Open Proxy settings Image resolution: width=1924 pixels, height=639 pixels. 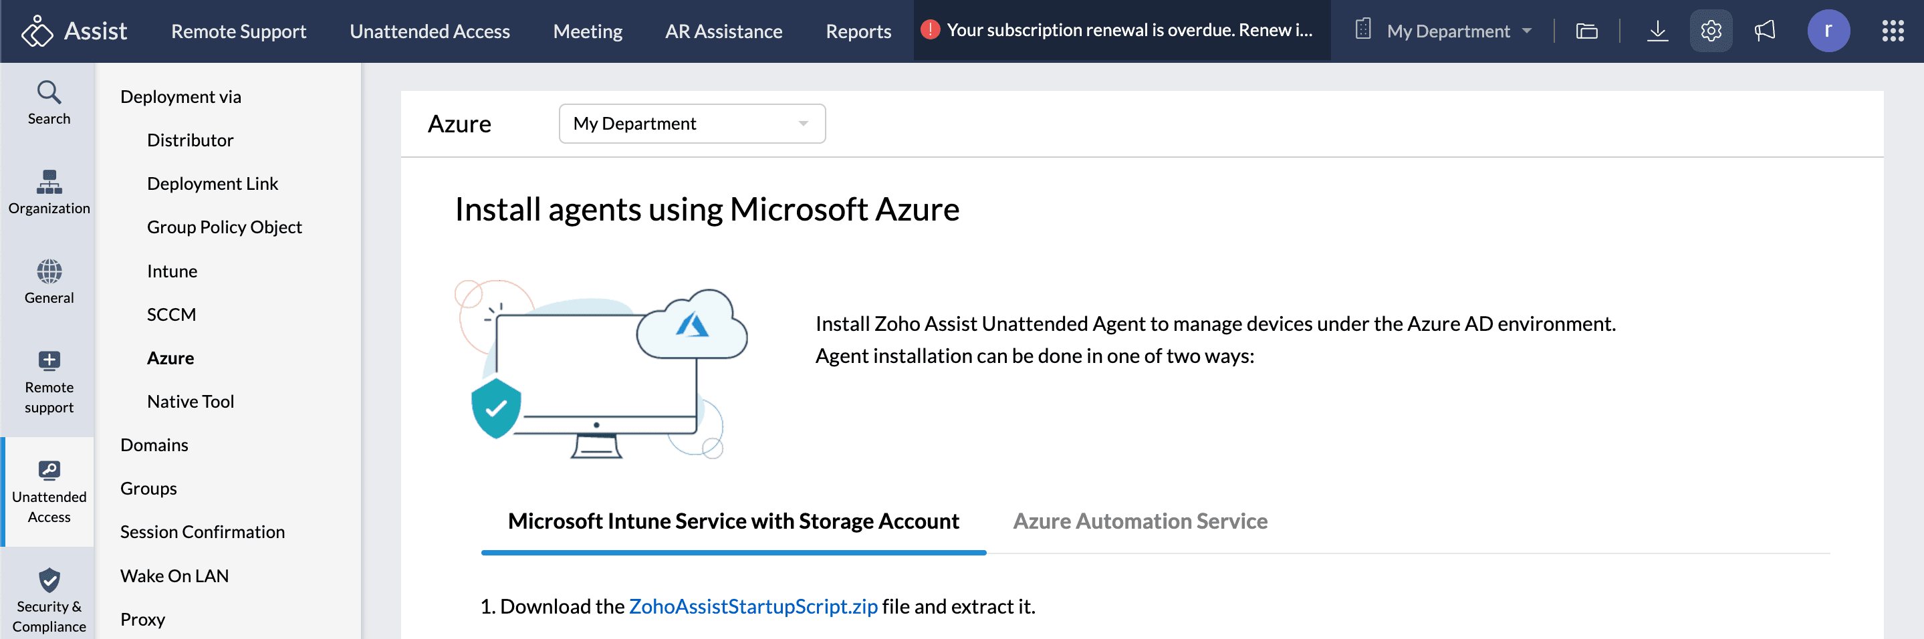coord(142,619)
